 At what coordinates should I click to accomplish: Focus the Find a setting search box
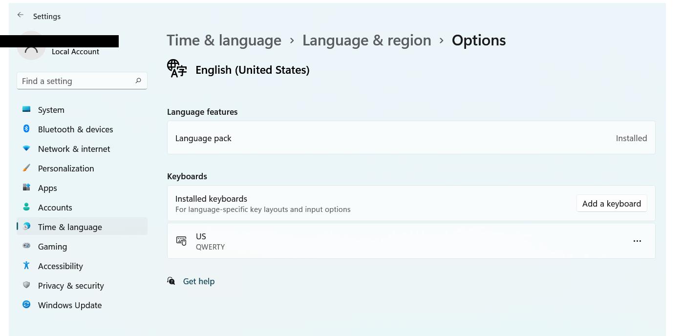pos(82,81)
